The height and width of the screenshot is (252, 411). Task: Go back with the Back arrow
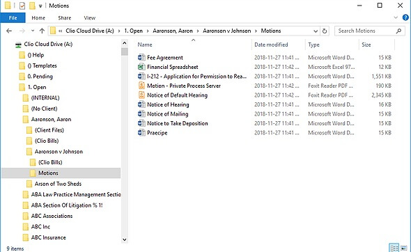9,31
